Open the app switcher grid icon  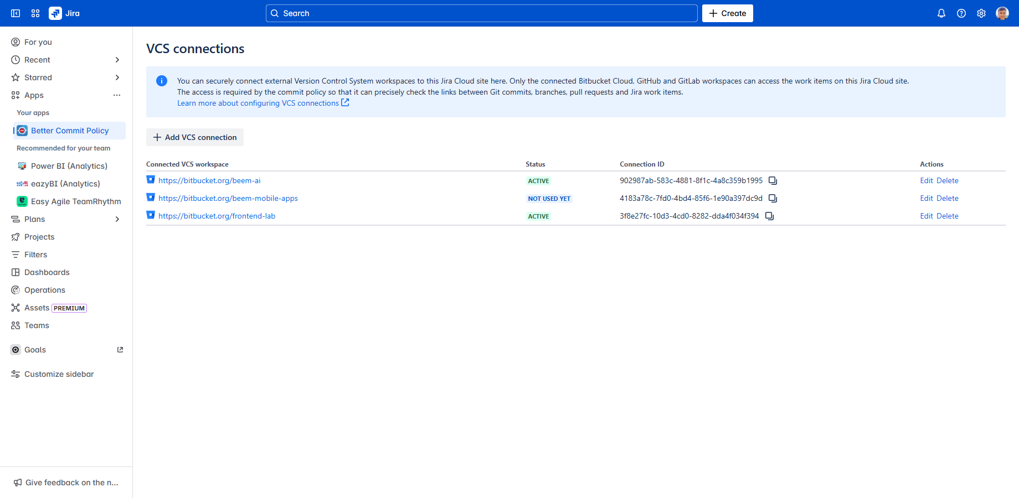[35, 13]
